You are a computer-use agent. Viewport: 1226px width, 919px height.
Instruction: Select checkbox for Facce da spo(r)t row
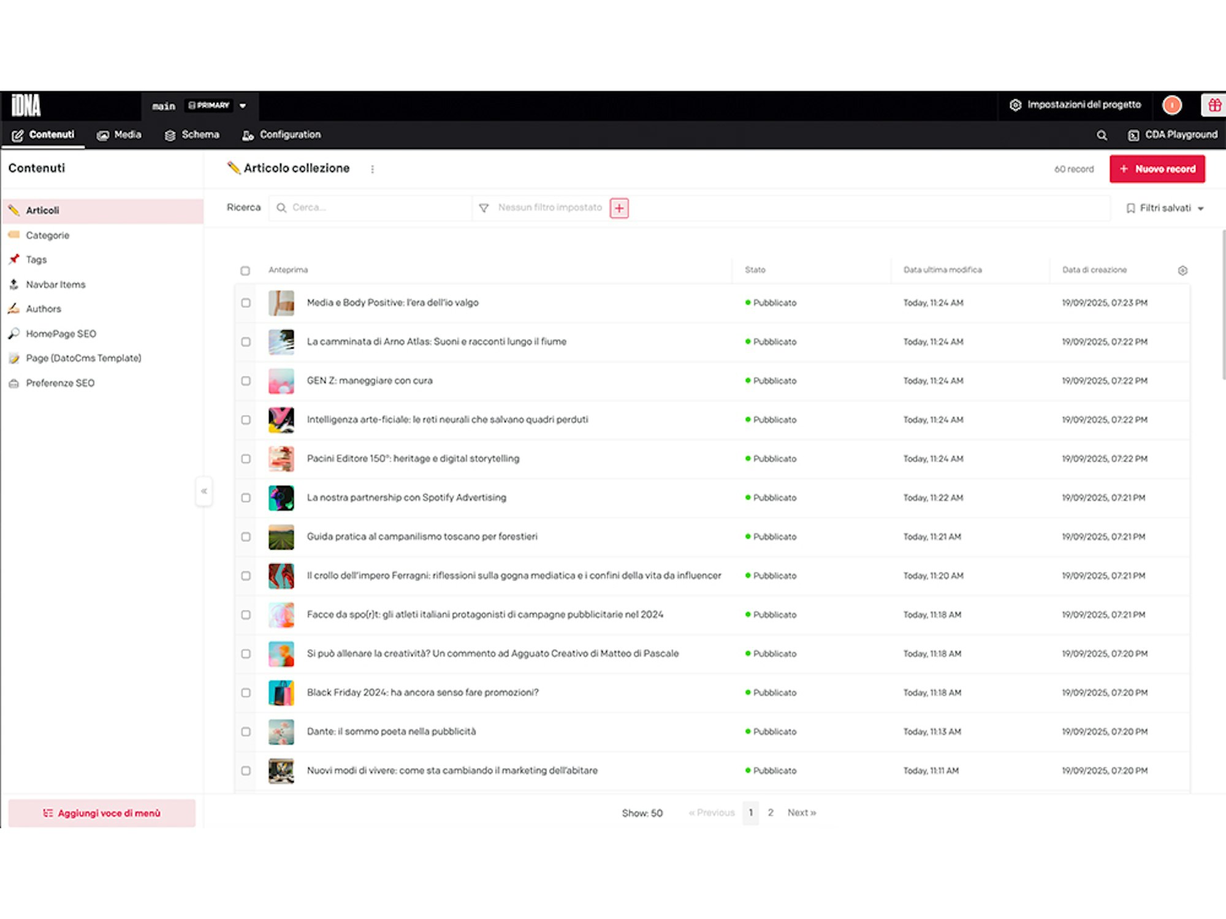click(246, 615)
